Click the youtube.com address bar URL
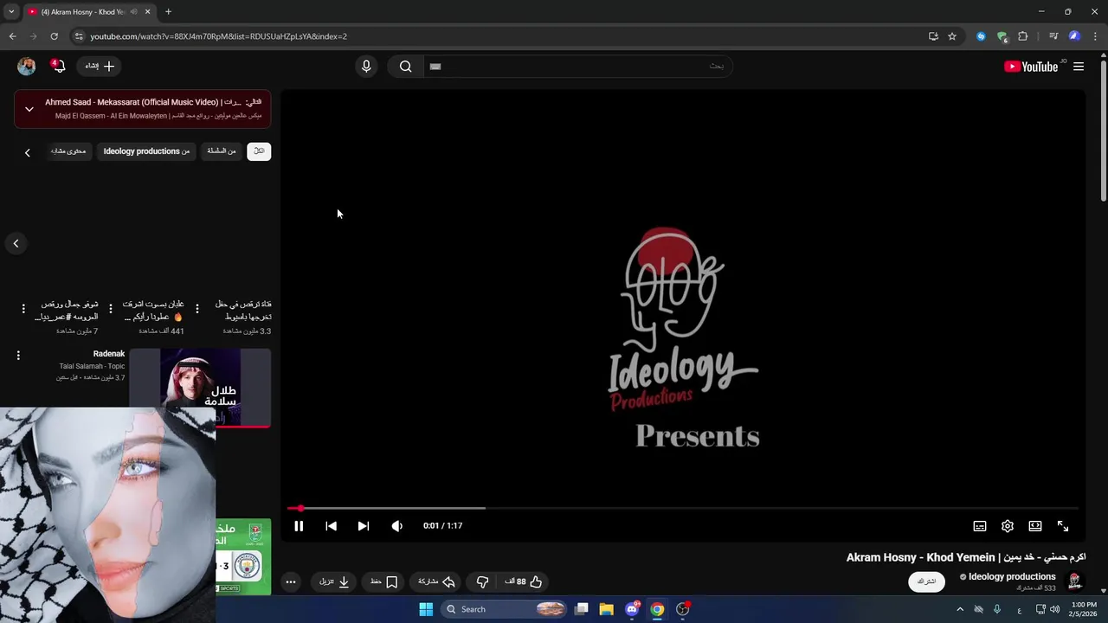 [x=219, y=36]
